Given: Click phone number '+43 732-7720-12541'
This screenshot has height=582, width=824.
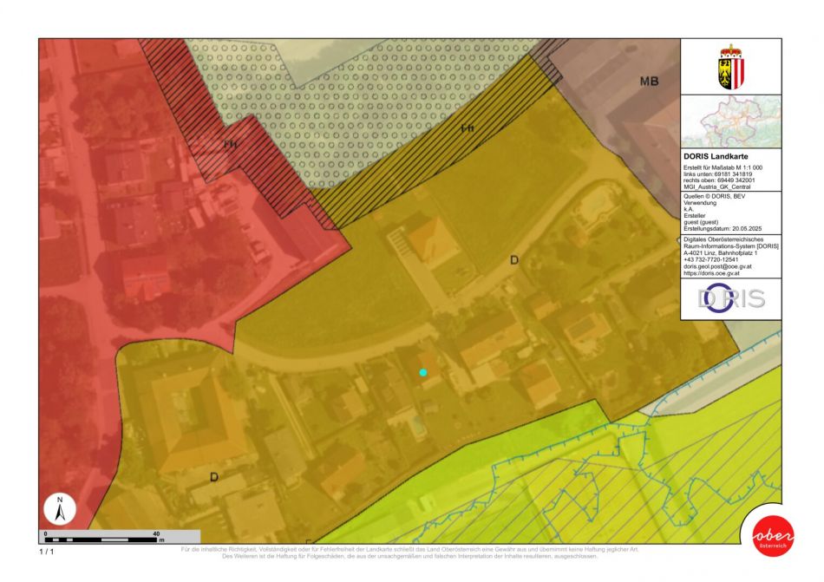Looking at the screenshot, I should pos(710,259).
